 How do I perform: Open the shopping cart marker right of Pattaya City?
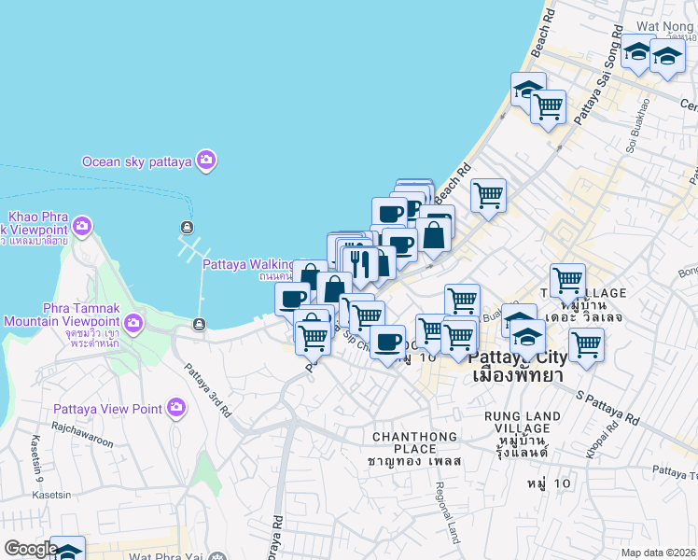tap(586, 345)
